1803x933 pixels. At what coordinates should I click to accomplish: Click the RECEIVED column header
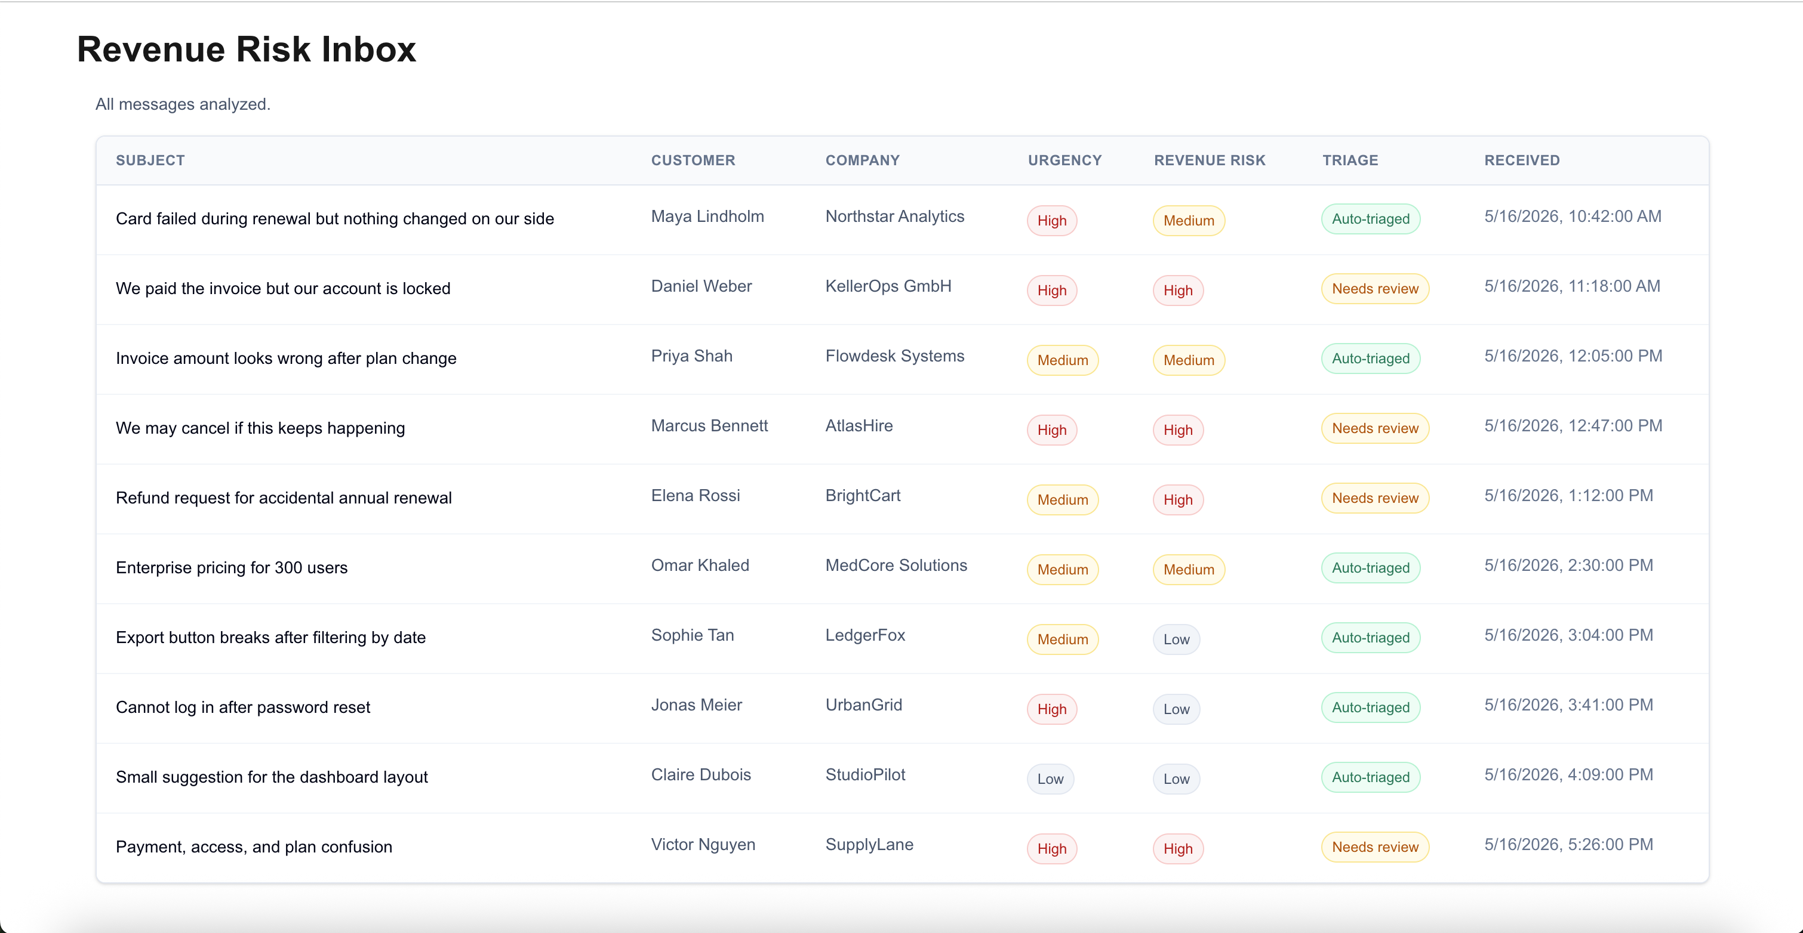coord(1522,160)
